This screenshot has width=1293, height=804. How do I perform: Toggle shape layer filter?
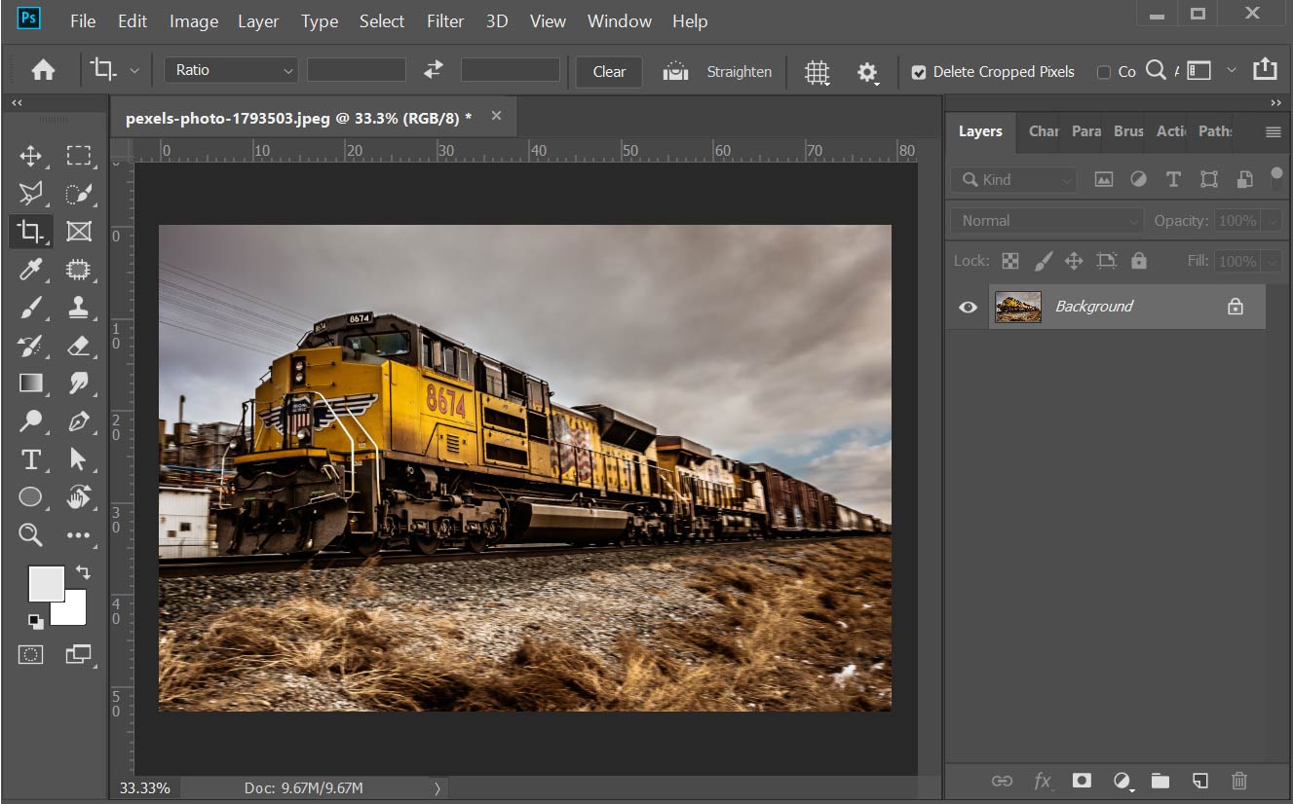point(1209,179)
